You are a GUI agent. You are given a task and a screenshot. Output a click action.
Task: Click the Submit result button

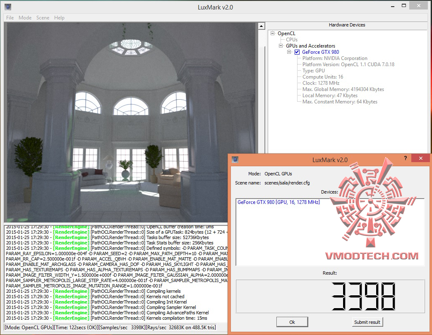point(367,322)
